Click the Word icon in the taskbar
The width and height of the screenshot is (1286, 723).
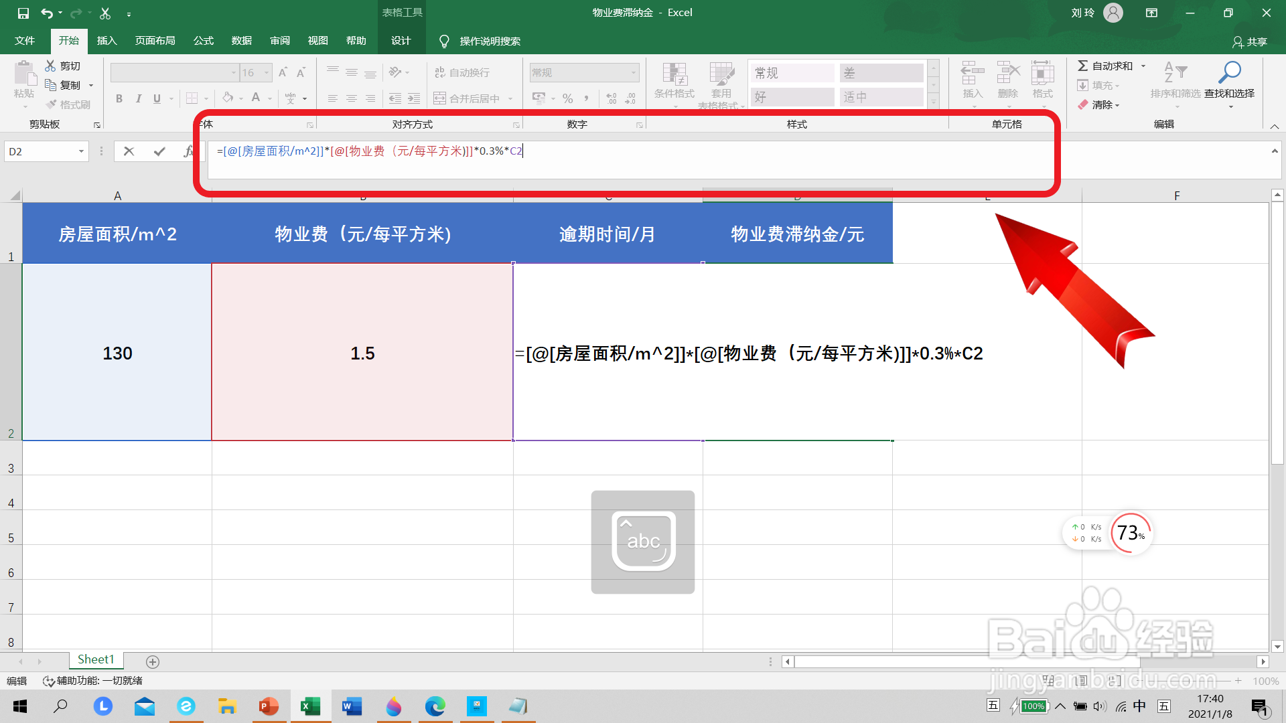point(352,706)
